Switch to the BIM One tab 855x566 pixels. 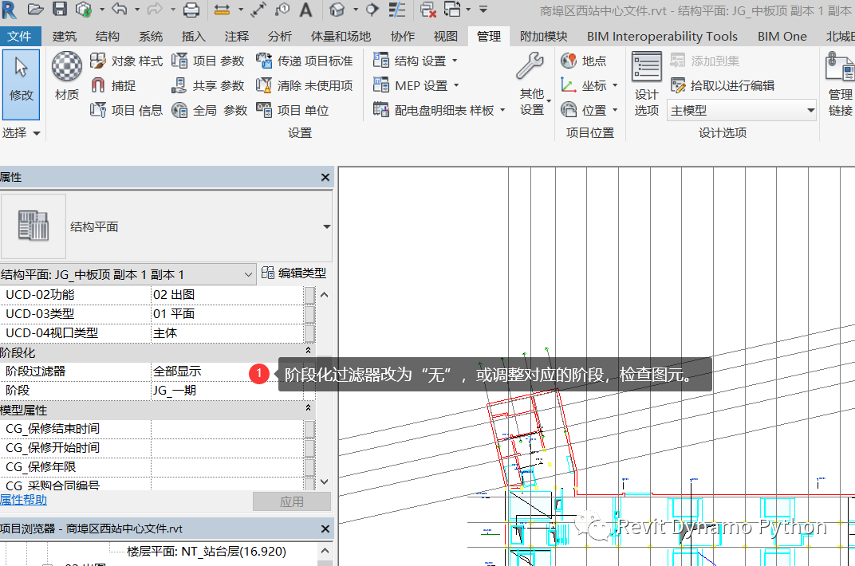coord(782,37)
